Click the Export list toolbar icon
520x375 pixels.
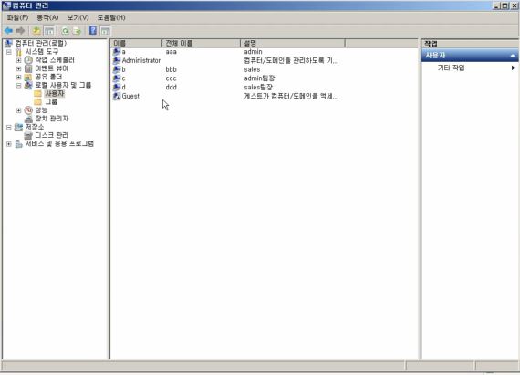coord(77,31)
